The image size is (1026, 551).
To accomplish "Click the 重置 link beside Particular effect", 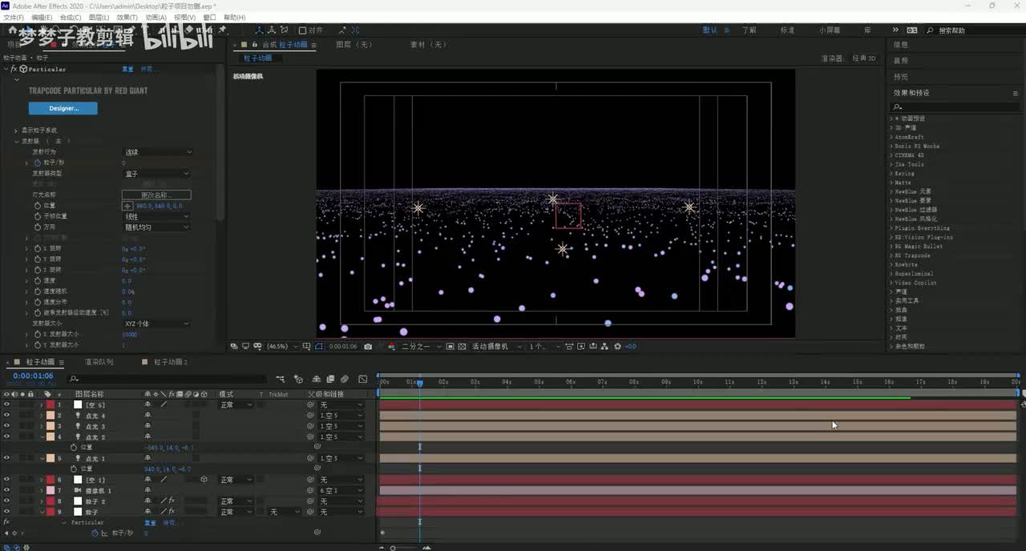I will pos(127,70).
